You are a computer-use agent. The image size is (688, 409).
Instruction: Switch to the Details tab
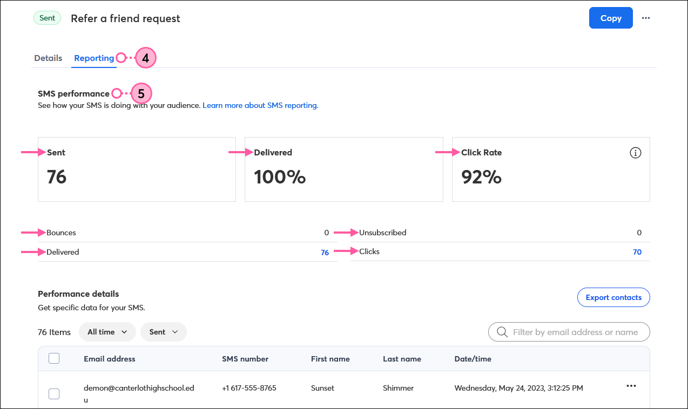coord(48,58)
